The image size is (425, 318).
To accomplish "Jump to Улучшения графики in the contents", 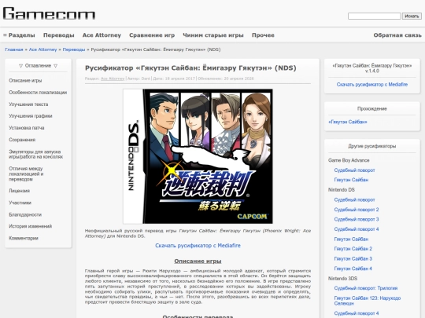I will [x=31, y=116].
